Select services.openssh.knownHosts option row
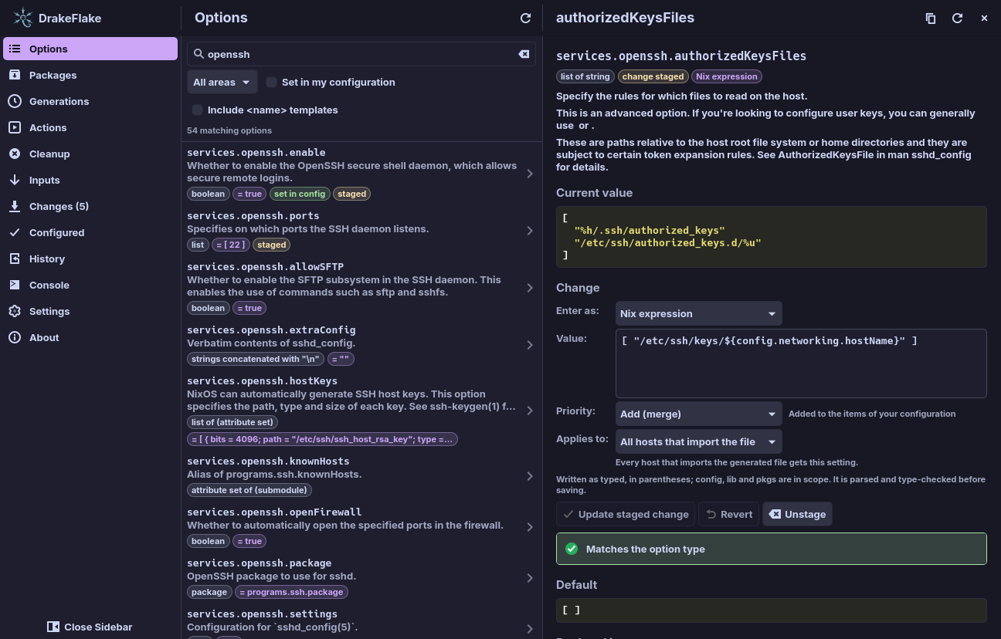Image resolution: width=1001 pixels, height=639 pixels. (x=361, y=475)
